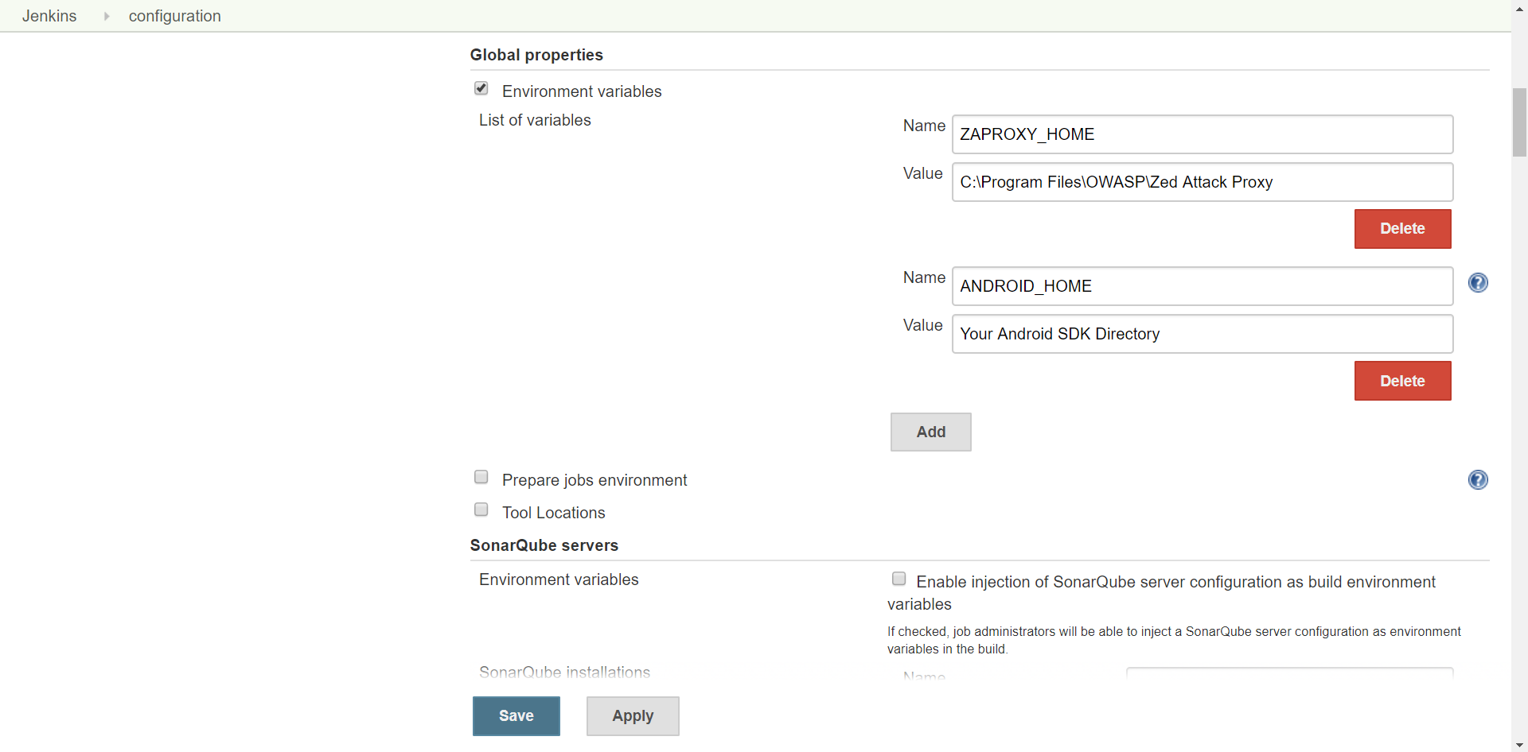Delete the ANDROID_HOME variable

click(x=1402, y=381)
